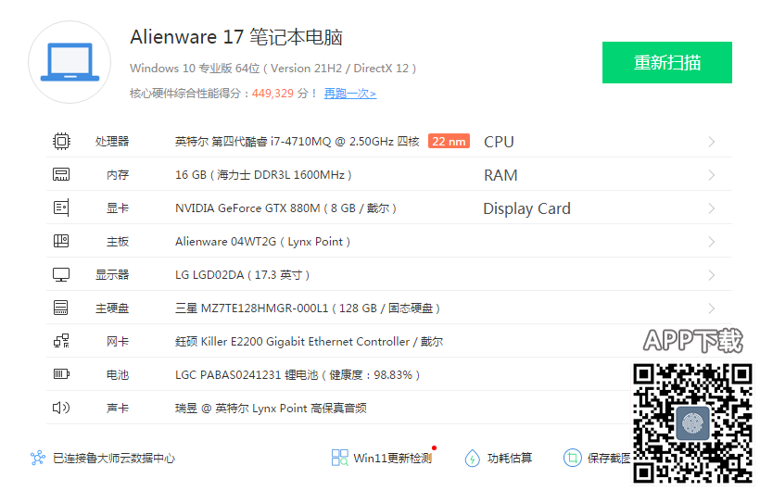Screen dimensions: 760x491
Task: Click the APP下载 QR code
Action: 692,423
